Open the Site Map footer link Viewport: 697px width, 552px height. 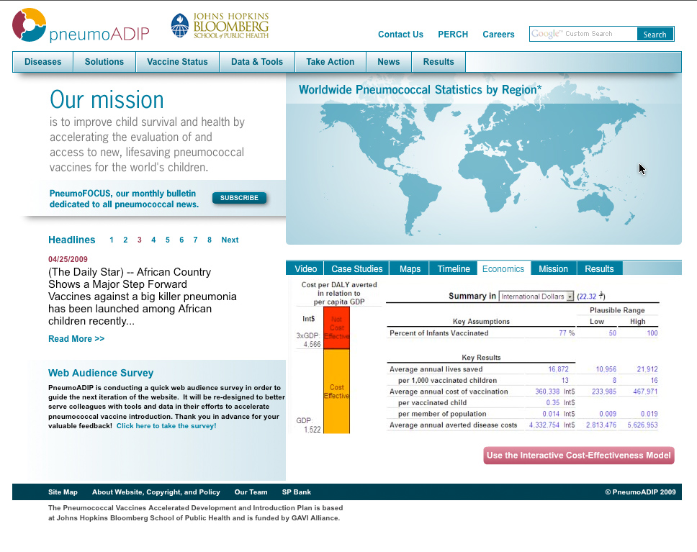(63, 492)
